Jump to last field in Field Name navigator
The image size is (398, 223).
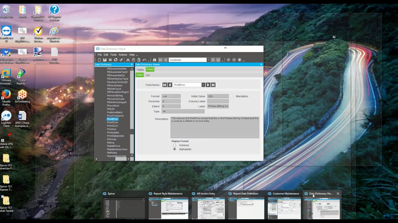(x=213, y=85)
